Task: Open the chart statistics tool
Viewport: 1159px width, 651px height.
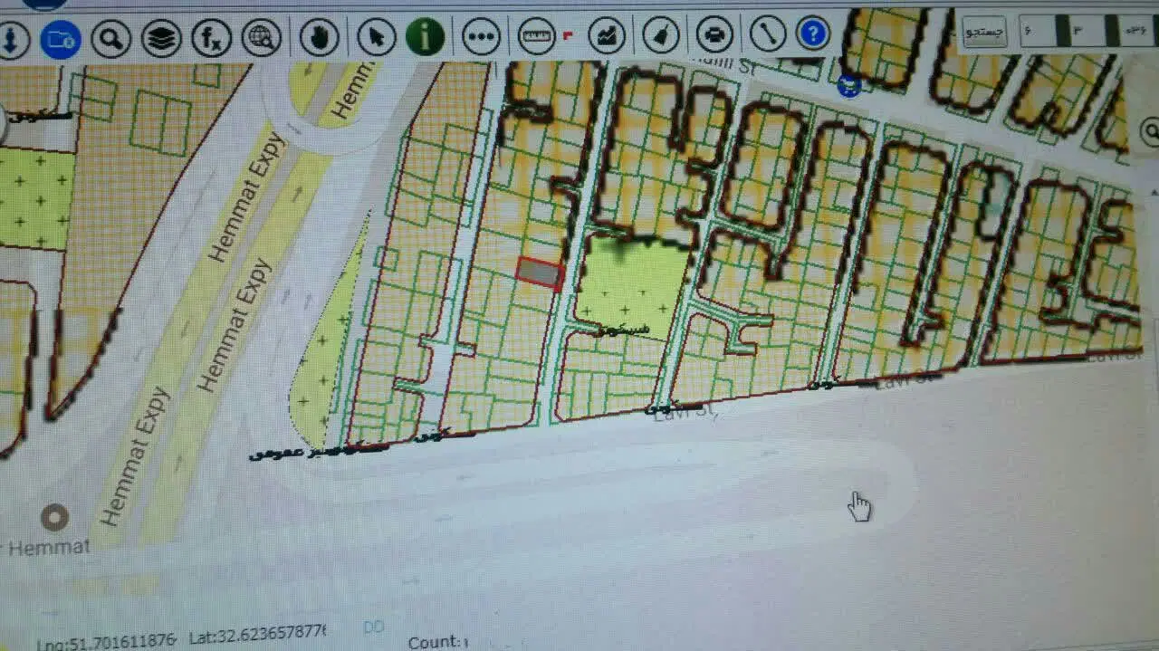Action: tap(606, 35)
